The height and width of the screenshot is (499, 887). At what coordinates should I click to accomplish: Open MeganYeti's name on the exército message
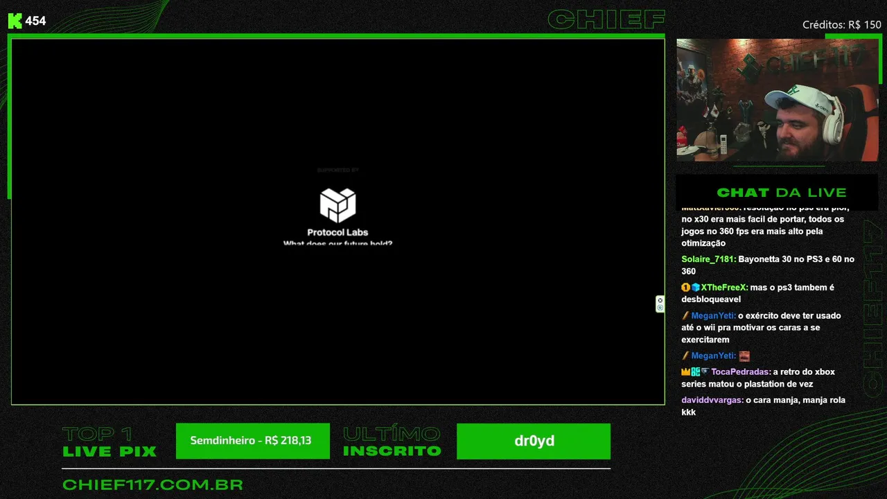point(713,315)
